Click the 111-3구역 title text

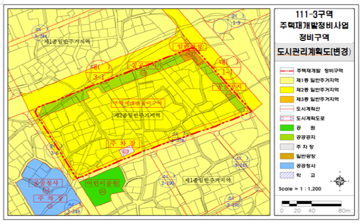(x=314, y=14)
